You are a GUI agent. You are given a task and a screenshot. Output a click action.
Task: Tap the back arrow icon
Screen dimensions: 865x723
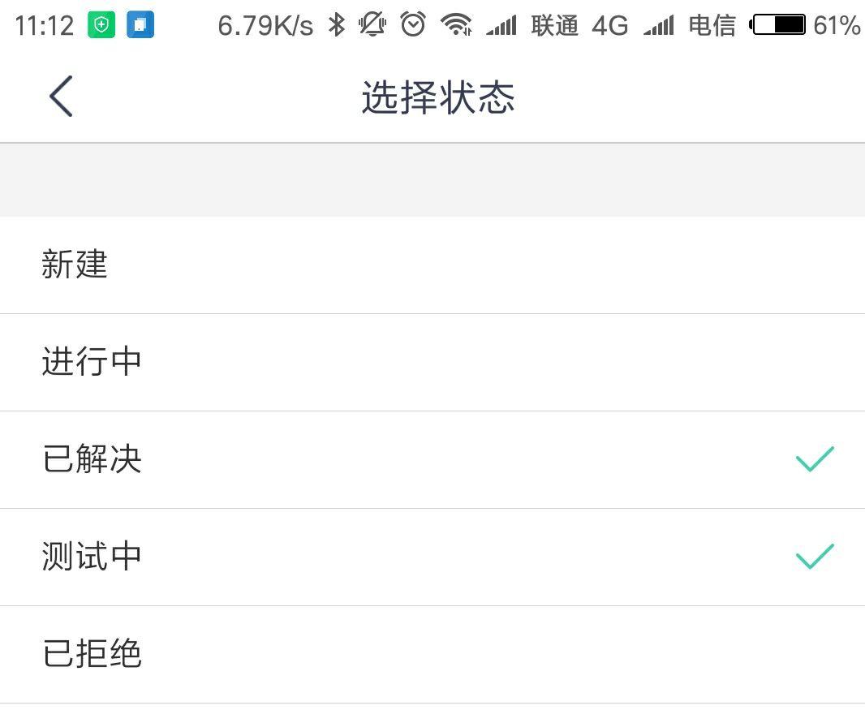61,97
